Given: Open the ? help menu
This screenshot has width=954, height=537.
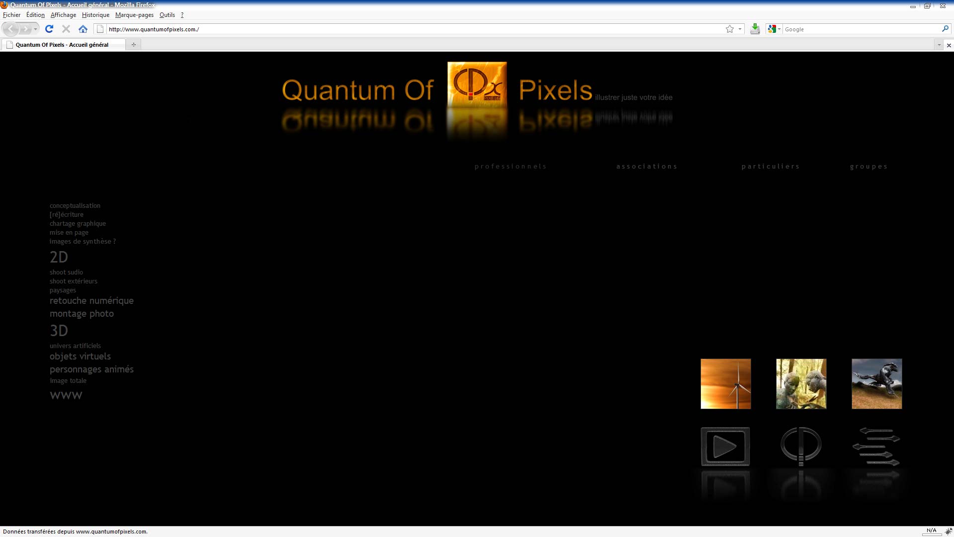Looking at the screenshot, I should pyautogui.click(x=182, y=15).
